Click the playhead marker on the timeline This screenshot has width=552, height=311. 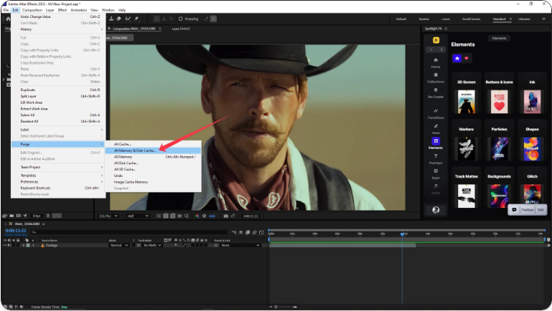pos(402,234)
